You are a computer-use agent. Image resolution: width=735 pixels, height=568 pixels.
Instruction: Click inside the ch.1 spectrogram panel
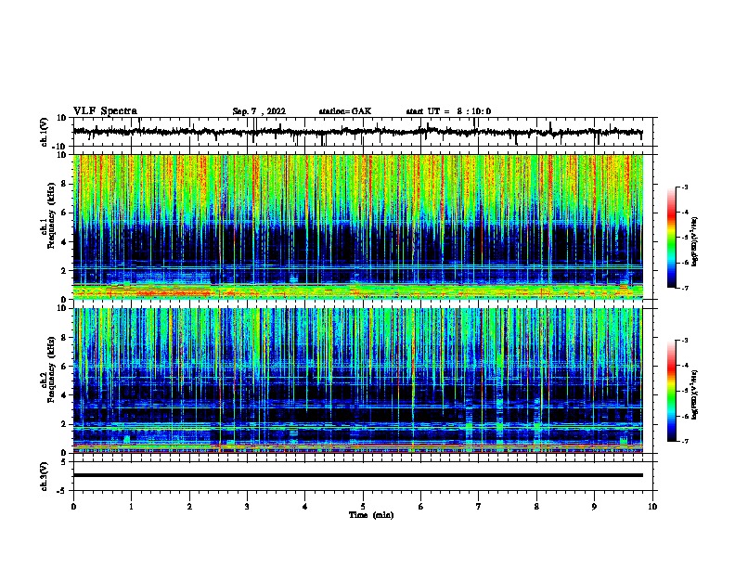pos(357,226)
